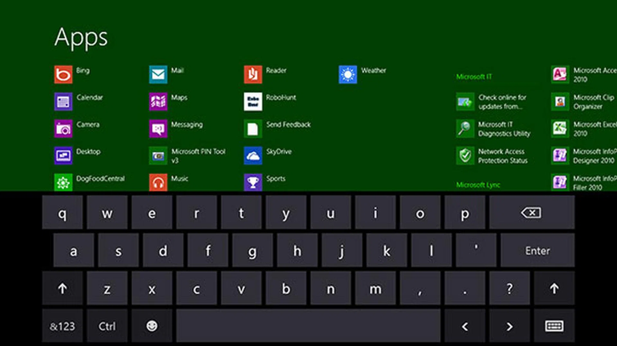Open the Weather app icon

tap(347, 74)
